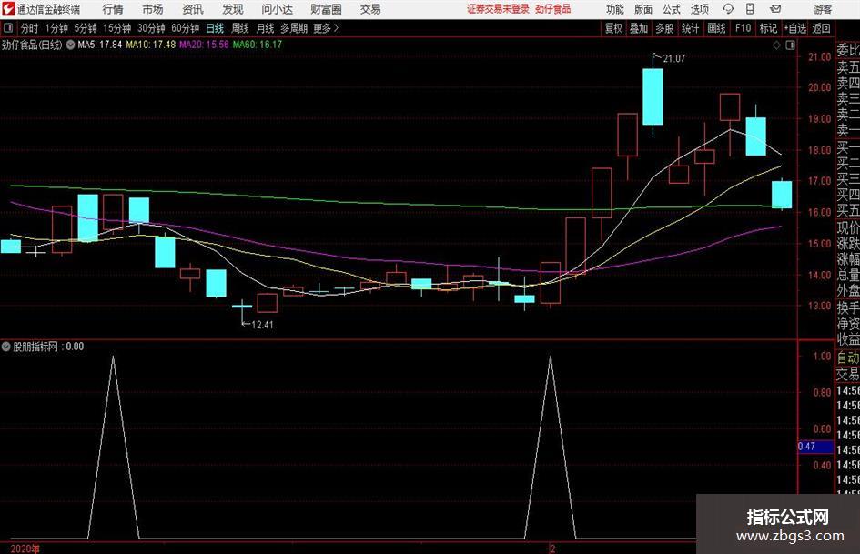This screenshot has height=554, width=860.
Task: Switch to 月线 monthly tab
Action: [x=266, y=28]
